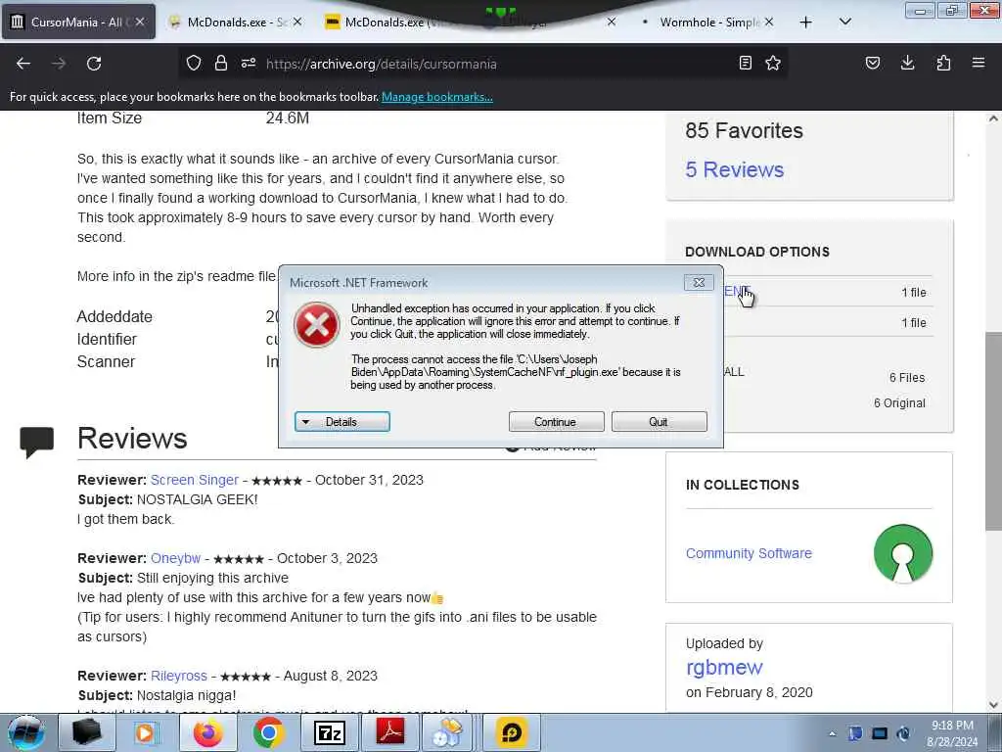Launch the media player taskbar icon
This screenshot has width=1002, height=752.
146,732
